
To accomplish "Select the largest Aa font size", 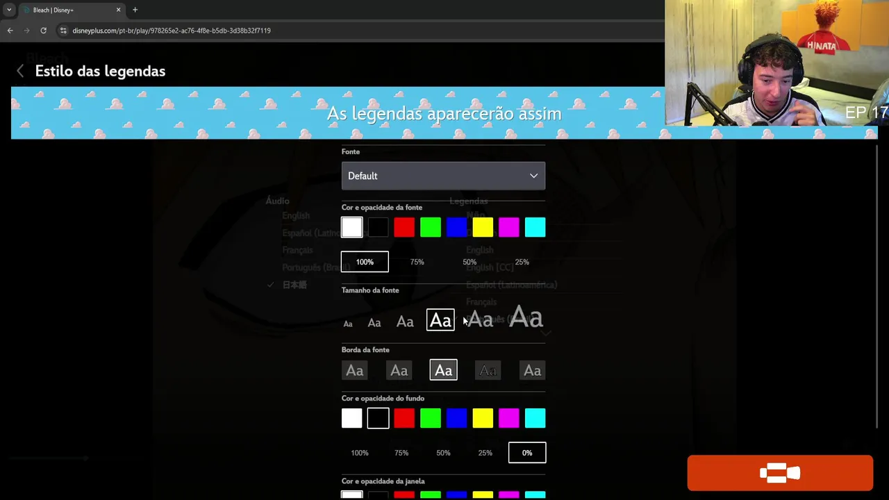I will pos(526,318).
